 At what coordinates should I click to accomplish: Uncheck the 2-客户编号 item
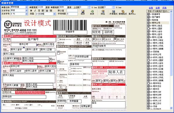pos(148,17)
